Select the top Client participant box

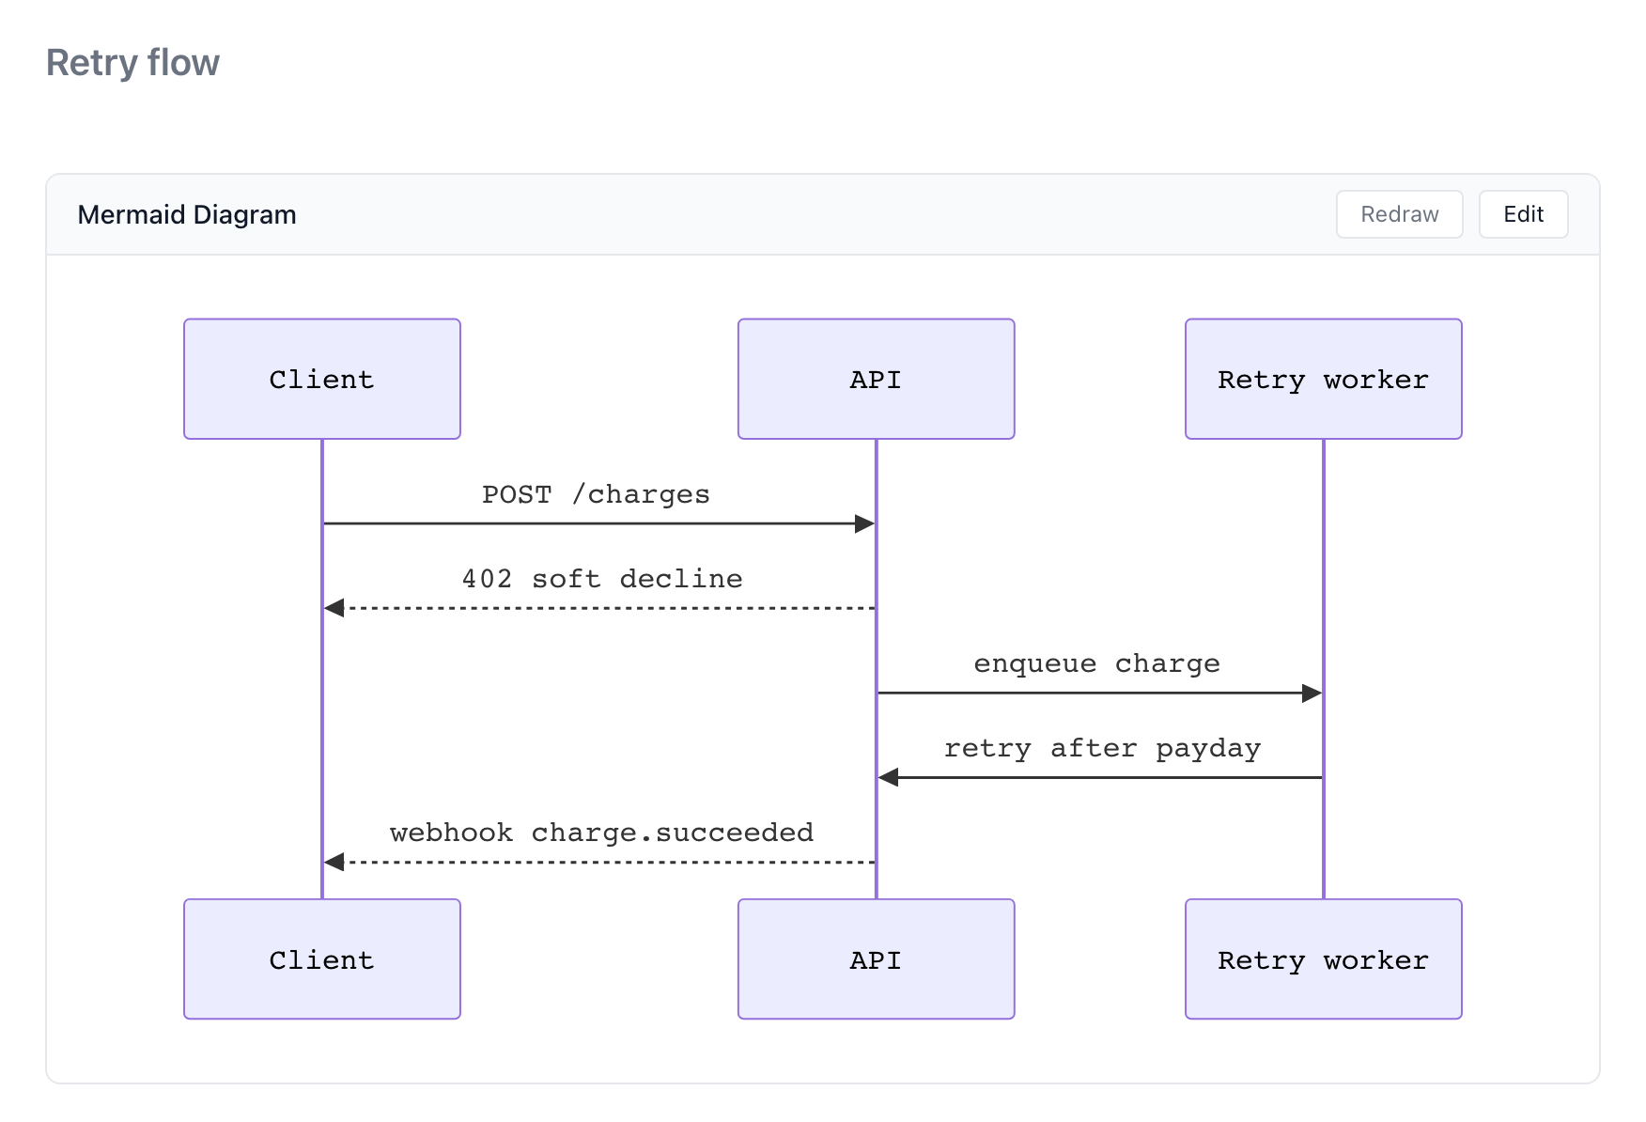coord(322,379)
